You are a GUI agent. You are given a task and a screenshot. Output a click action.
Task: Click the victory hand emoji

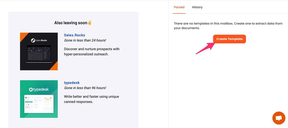coord(90,23)
